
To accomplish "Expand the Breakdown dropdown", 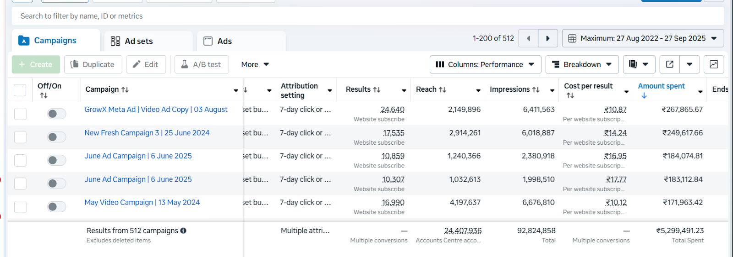I will point(582,64).
